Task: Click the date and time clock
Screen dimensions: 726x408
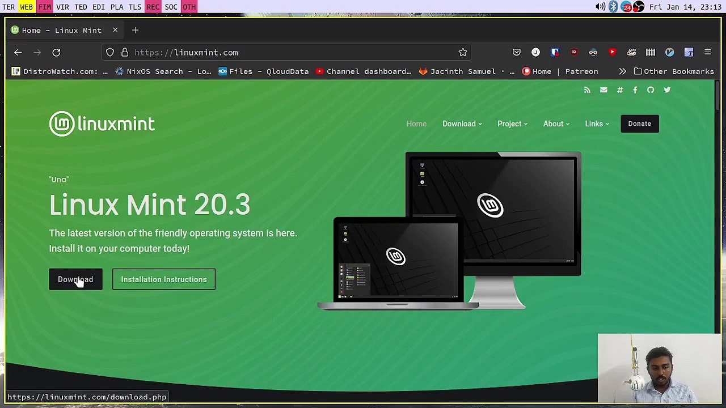Action: [x=685, y=7]
